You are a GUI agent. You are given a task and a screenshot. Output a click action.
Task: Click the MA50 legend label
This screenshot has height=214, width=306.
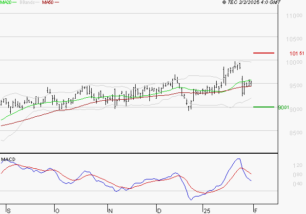pyautogui.click(x=48, y=2)
